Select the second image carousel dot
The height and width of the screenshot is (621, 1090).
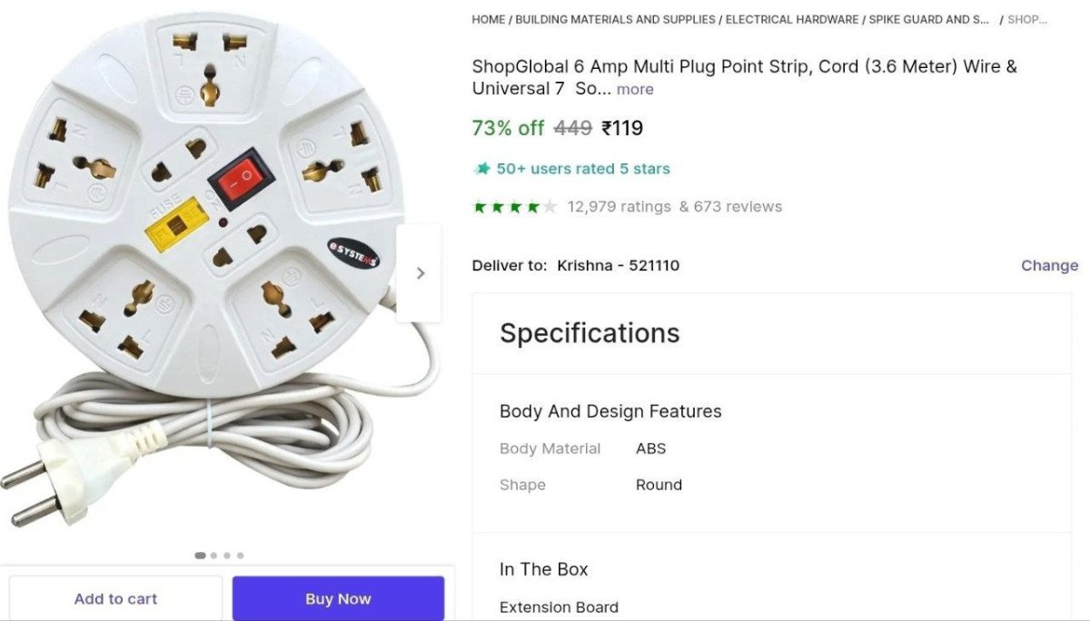coord(213,556)
